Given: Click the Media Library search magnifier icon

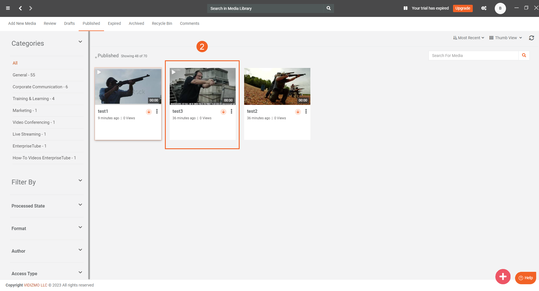Looking at the screenshot, I should pos(329,8).
